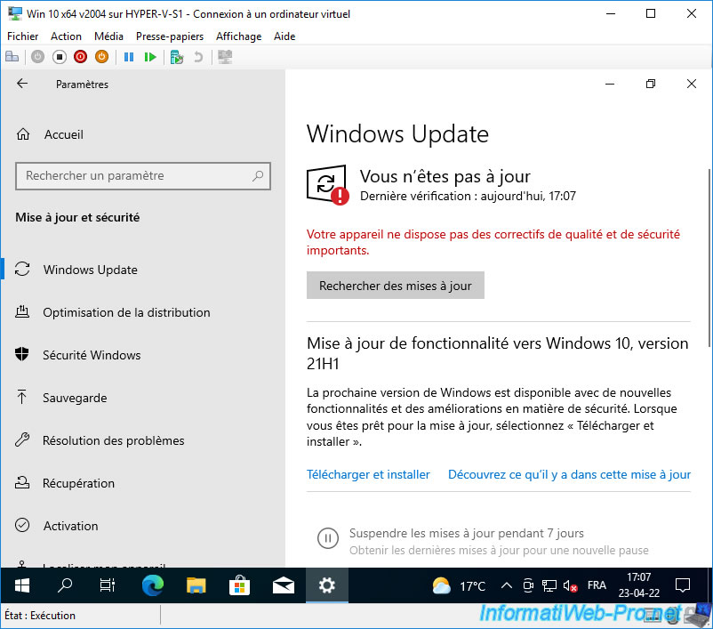This screenshot has height=629, width=713.
Task: Open the Fichier menu
Action: coord(23,36)
